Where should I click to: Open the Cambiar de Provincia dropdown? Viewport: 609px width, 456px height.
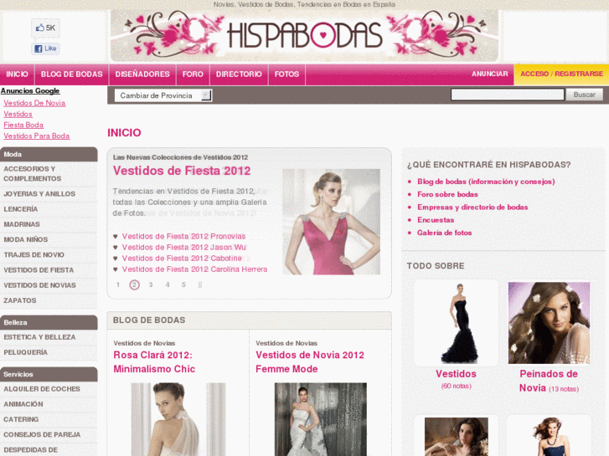[163, 95]
